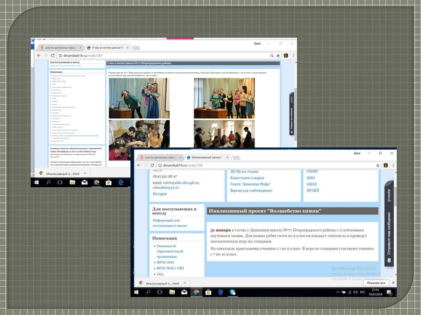
Task: Click the zoom magnifier icon in the back window address bar
Action: 272,55
